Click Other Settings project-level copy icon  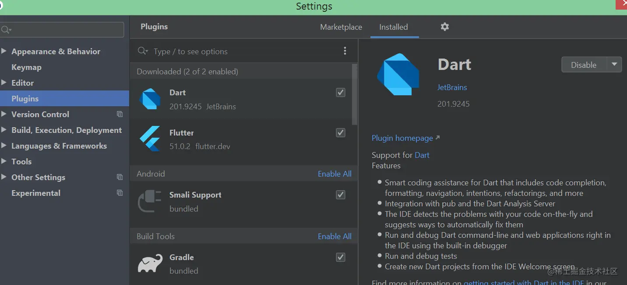(x=120, y=177)
